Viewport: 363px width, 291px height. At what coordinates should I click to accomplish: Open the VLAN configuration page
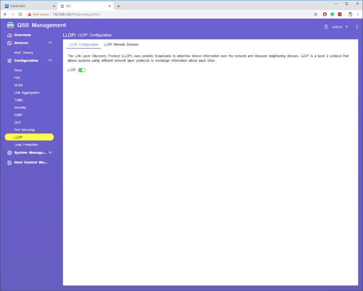19,85
